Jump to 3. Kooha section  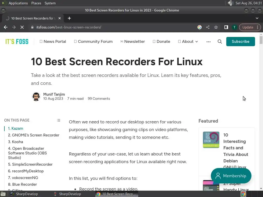pos(16,142)
